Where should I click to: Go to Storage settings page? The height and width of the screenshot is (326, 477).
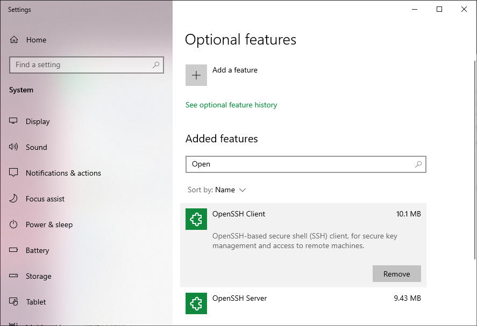click(x=38, y=276)
